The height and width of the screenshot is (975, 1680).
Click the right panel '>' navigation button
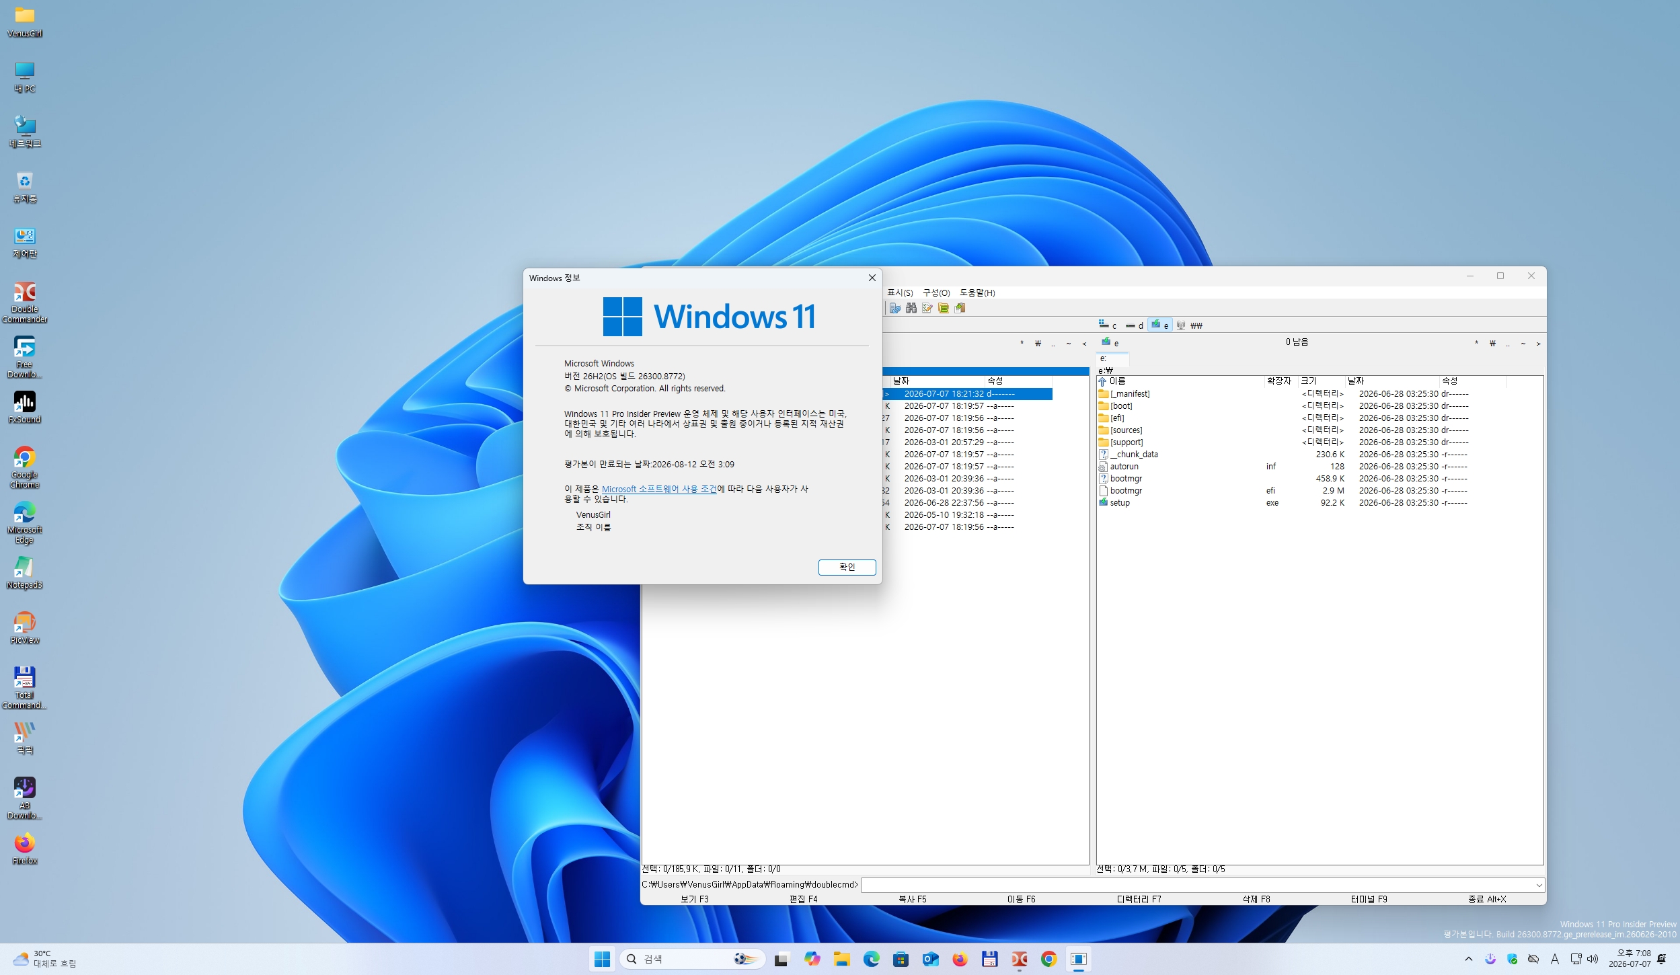click(x=1538, y=344)
